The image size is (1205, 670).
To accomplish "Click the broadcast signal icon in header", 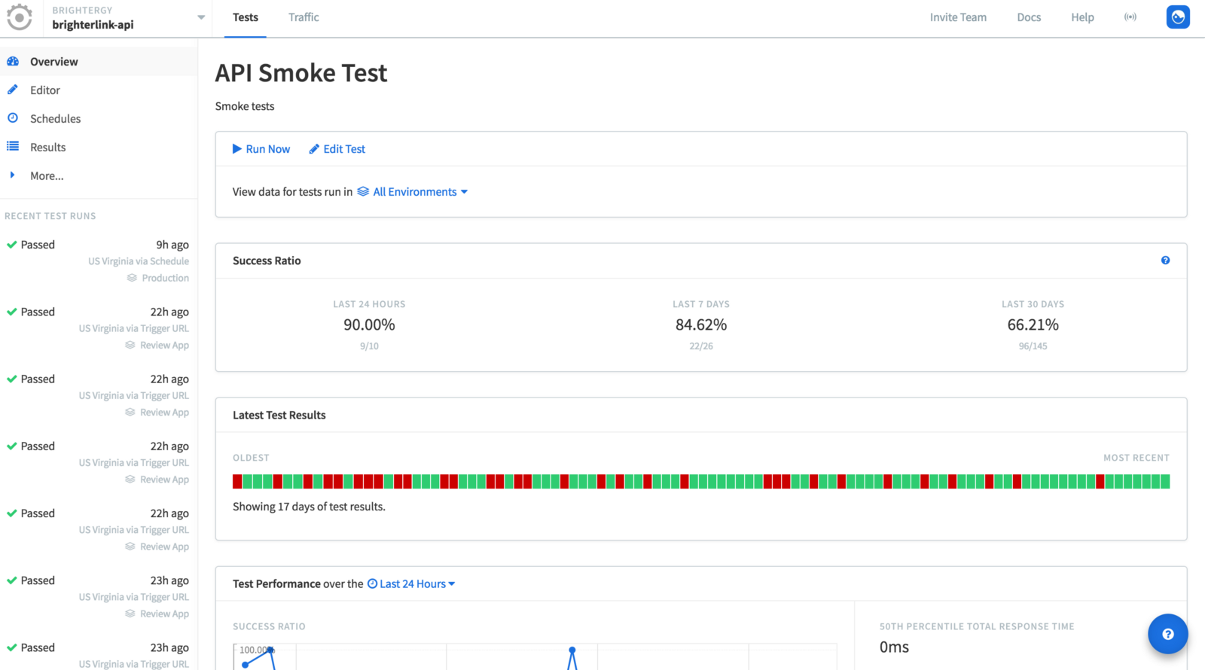I will (1130, 17).
